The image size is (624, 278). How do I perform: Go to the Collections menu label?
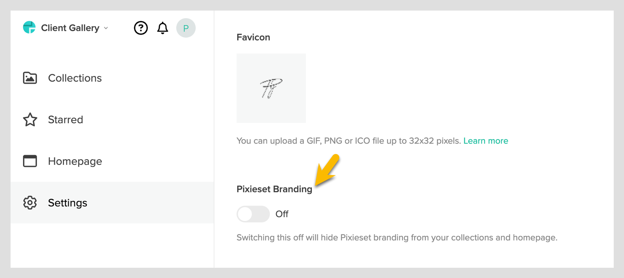point(75,78)
